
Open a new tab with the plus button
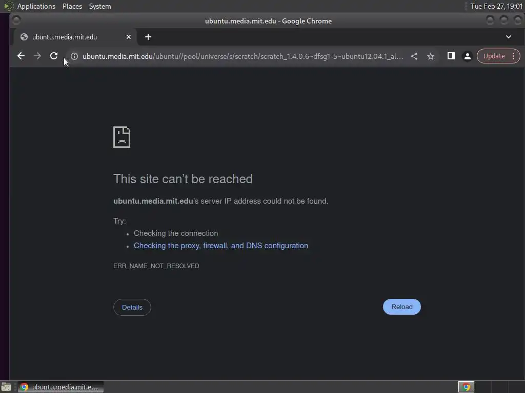coord(148,37)
